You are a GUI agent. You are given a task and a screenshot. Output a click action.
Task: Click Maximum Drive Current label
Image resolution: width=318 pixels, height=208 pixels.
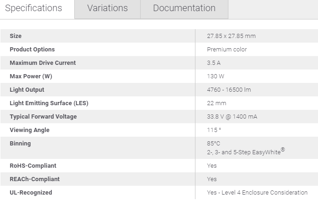click(43, 63)
